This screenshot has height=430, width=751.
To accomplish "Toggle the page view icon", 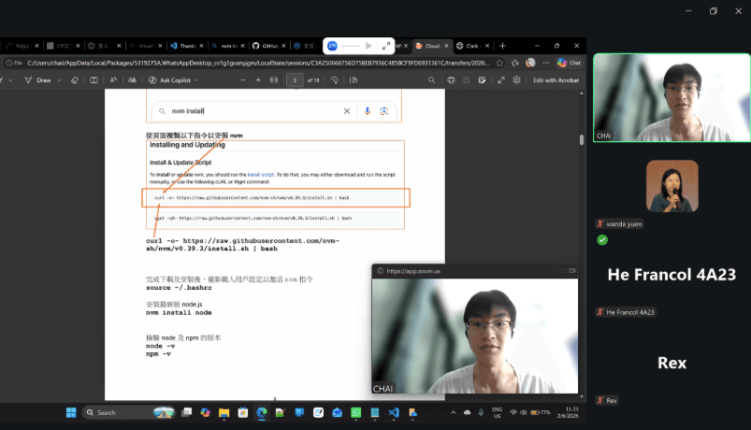I will click(354, 80).
